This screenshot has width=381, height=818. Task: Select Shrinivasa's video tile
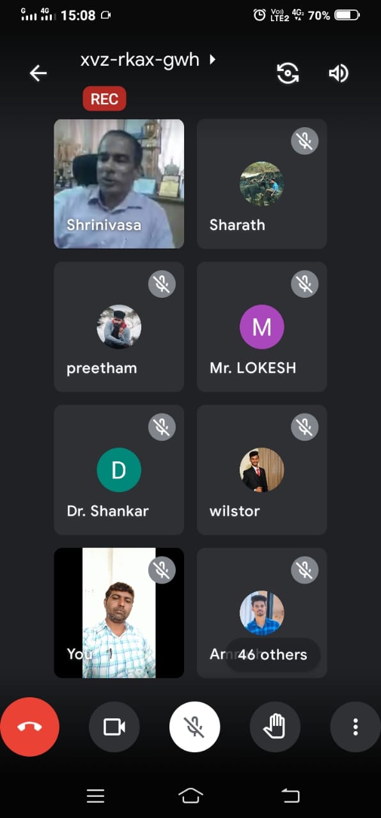119,184
